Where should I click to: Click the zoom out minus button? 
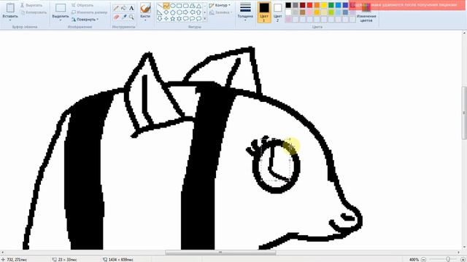(424, 259)
